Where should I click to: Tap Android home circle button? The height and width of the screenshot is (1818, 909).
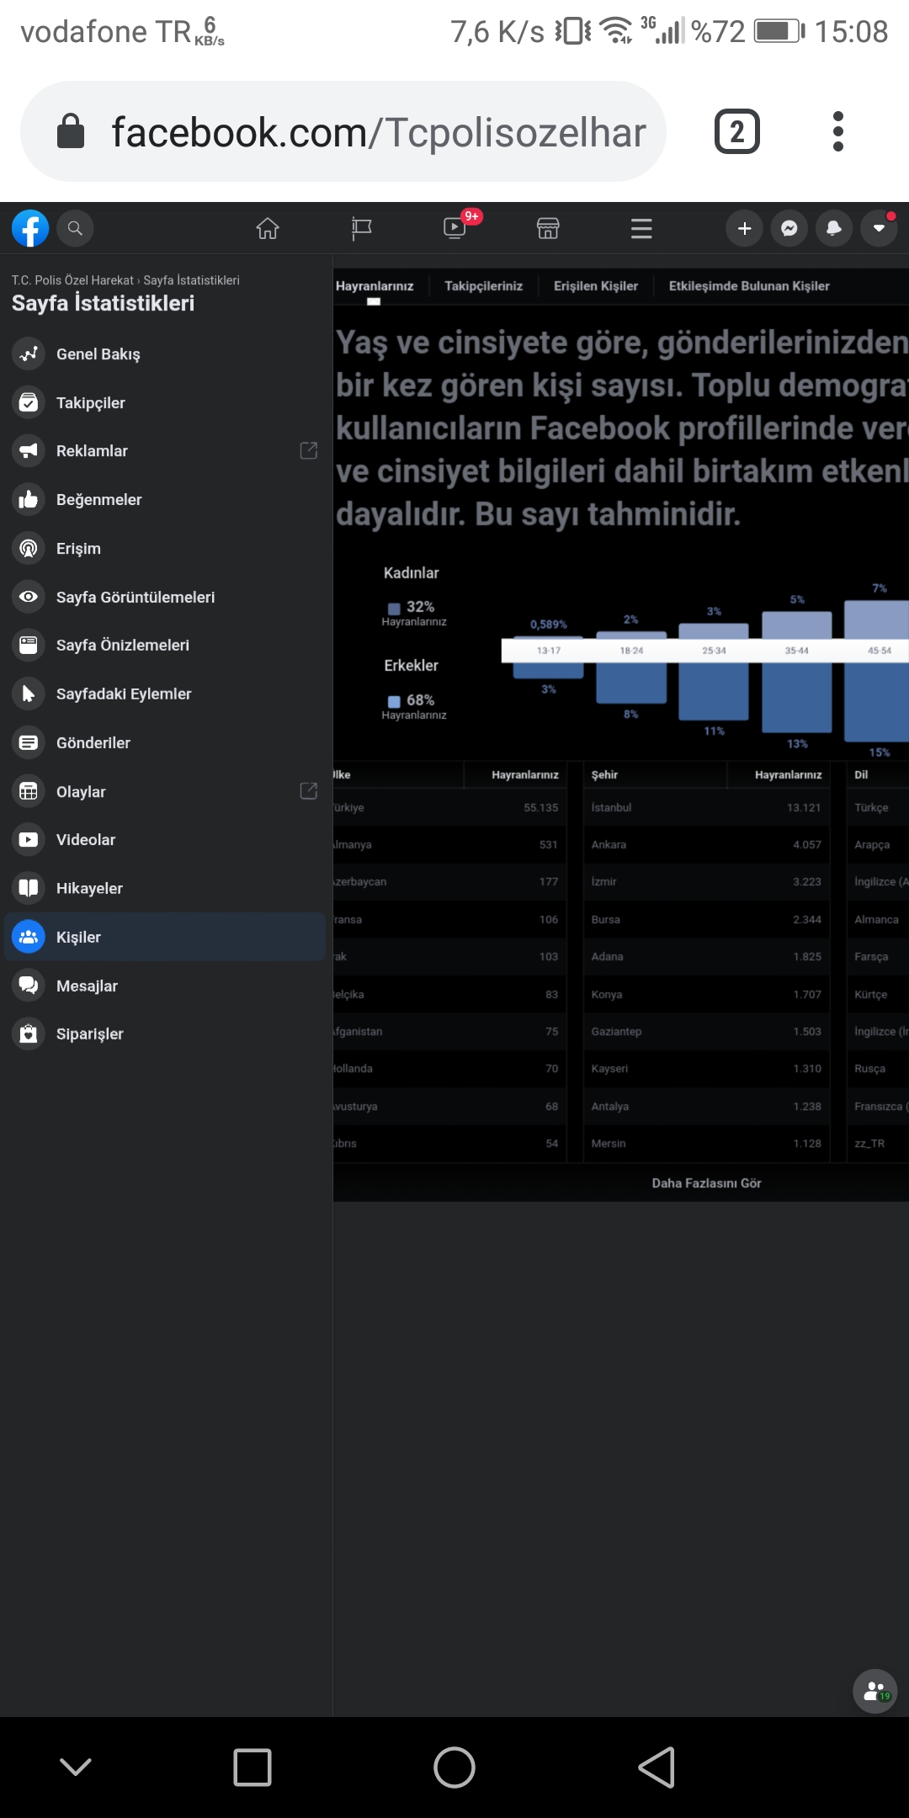point(454,1767)
